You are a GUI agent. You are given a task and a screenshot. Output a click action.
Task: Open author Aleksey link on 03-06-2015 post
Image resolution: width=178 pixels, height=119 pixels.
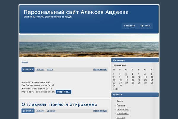(40, 69)
